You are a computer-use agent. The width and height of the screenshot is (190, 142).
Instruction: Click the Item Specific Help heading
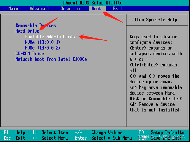pyautogui.click(x=156, y=20)
